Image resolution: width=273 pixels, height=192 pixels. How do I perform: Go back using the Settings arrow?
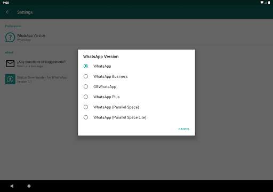pyautogui.click(x=8, y=12)
